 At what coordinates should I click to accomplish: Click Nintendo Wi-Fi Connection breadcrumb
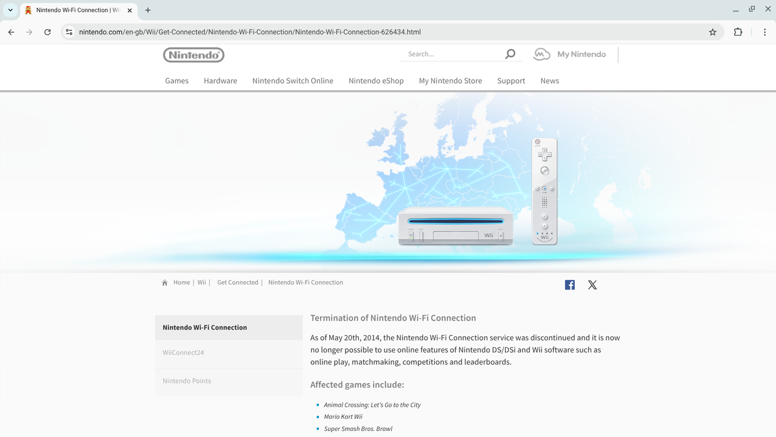click(x=306, y=282)
